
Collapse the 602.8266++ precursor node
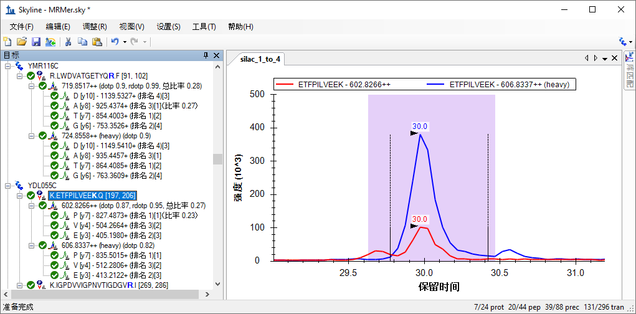point(31,206)
